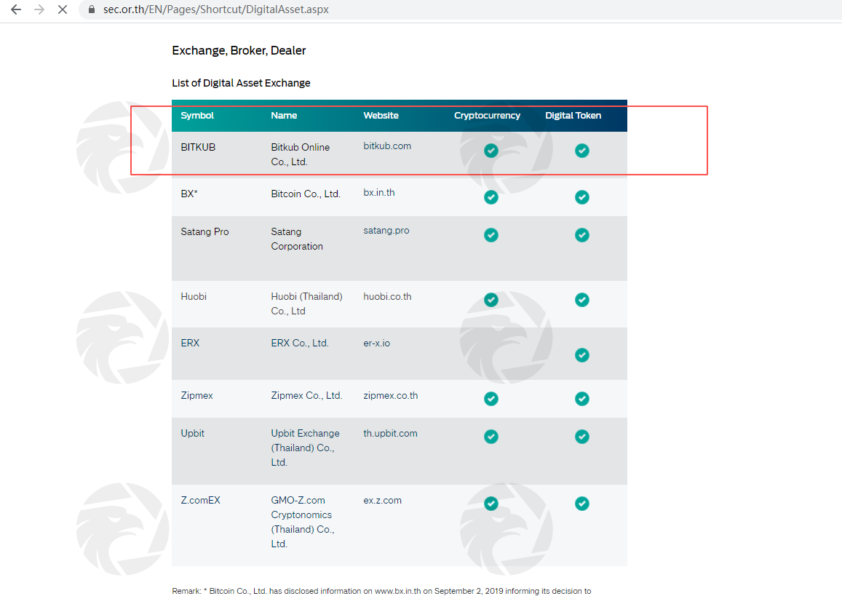Click Upbit cryptocurrency checkmark icon
The width and height of the screenshot is (842, 596).
click(x=490, y=437)
